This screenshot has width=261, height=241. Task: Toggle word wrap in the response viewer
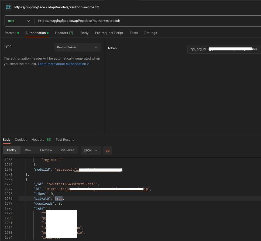click(108, 150)
